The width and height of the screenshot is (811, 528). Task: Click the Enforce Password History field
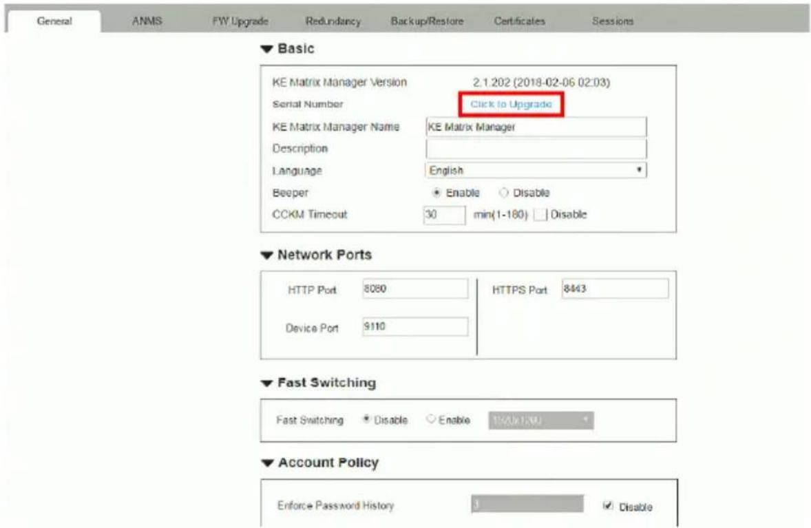[x=527, y=504]
